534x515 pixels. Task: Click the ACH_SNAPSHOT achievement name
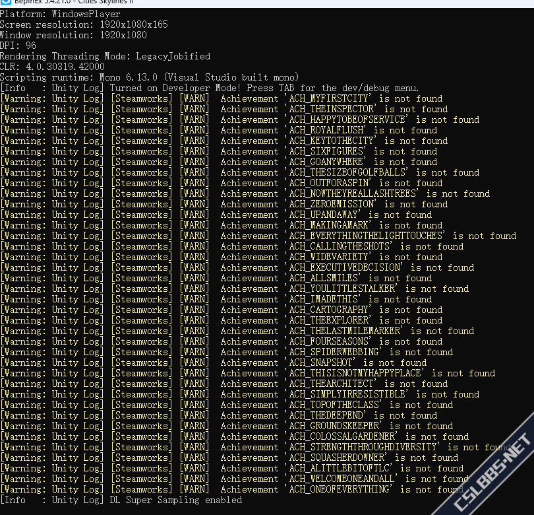click(320, 362)
